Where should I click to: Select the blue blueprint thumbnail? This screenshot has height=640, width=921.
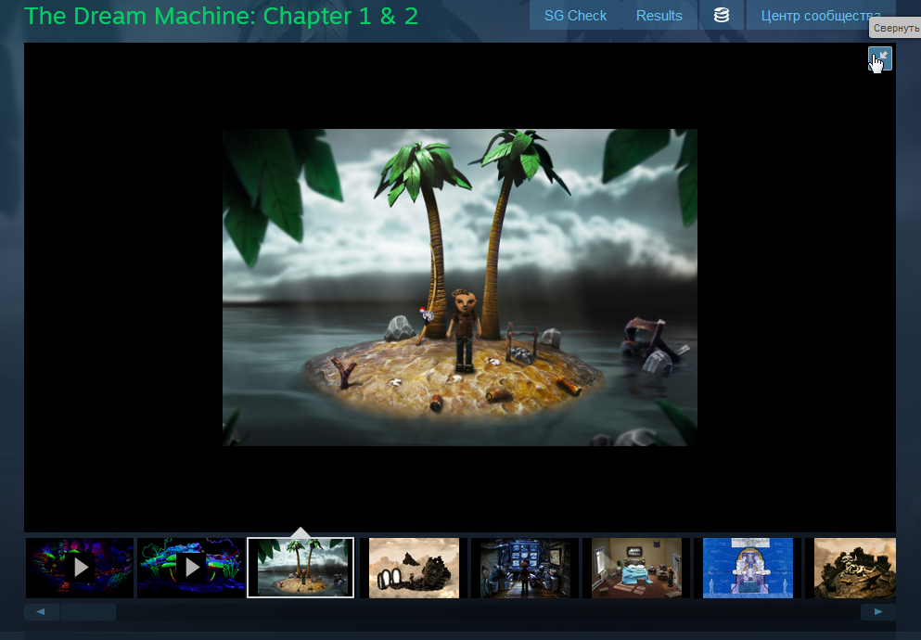[x=748, y=568]
